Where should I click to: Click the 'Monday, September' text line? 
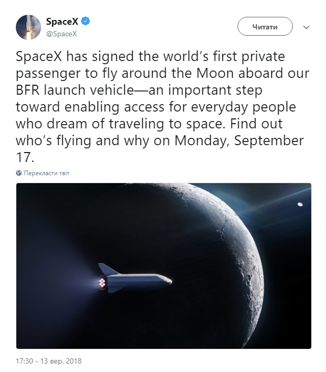click(x=239, y=140)
